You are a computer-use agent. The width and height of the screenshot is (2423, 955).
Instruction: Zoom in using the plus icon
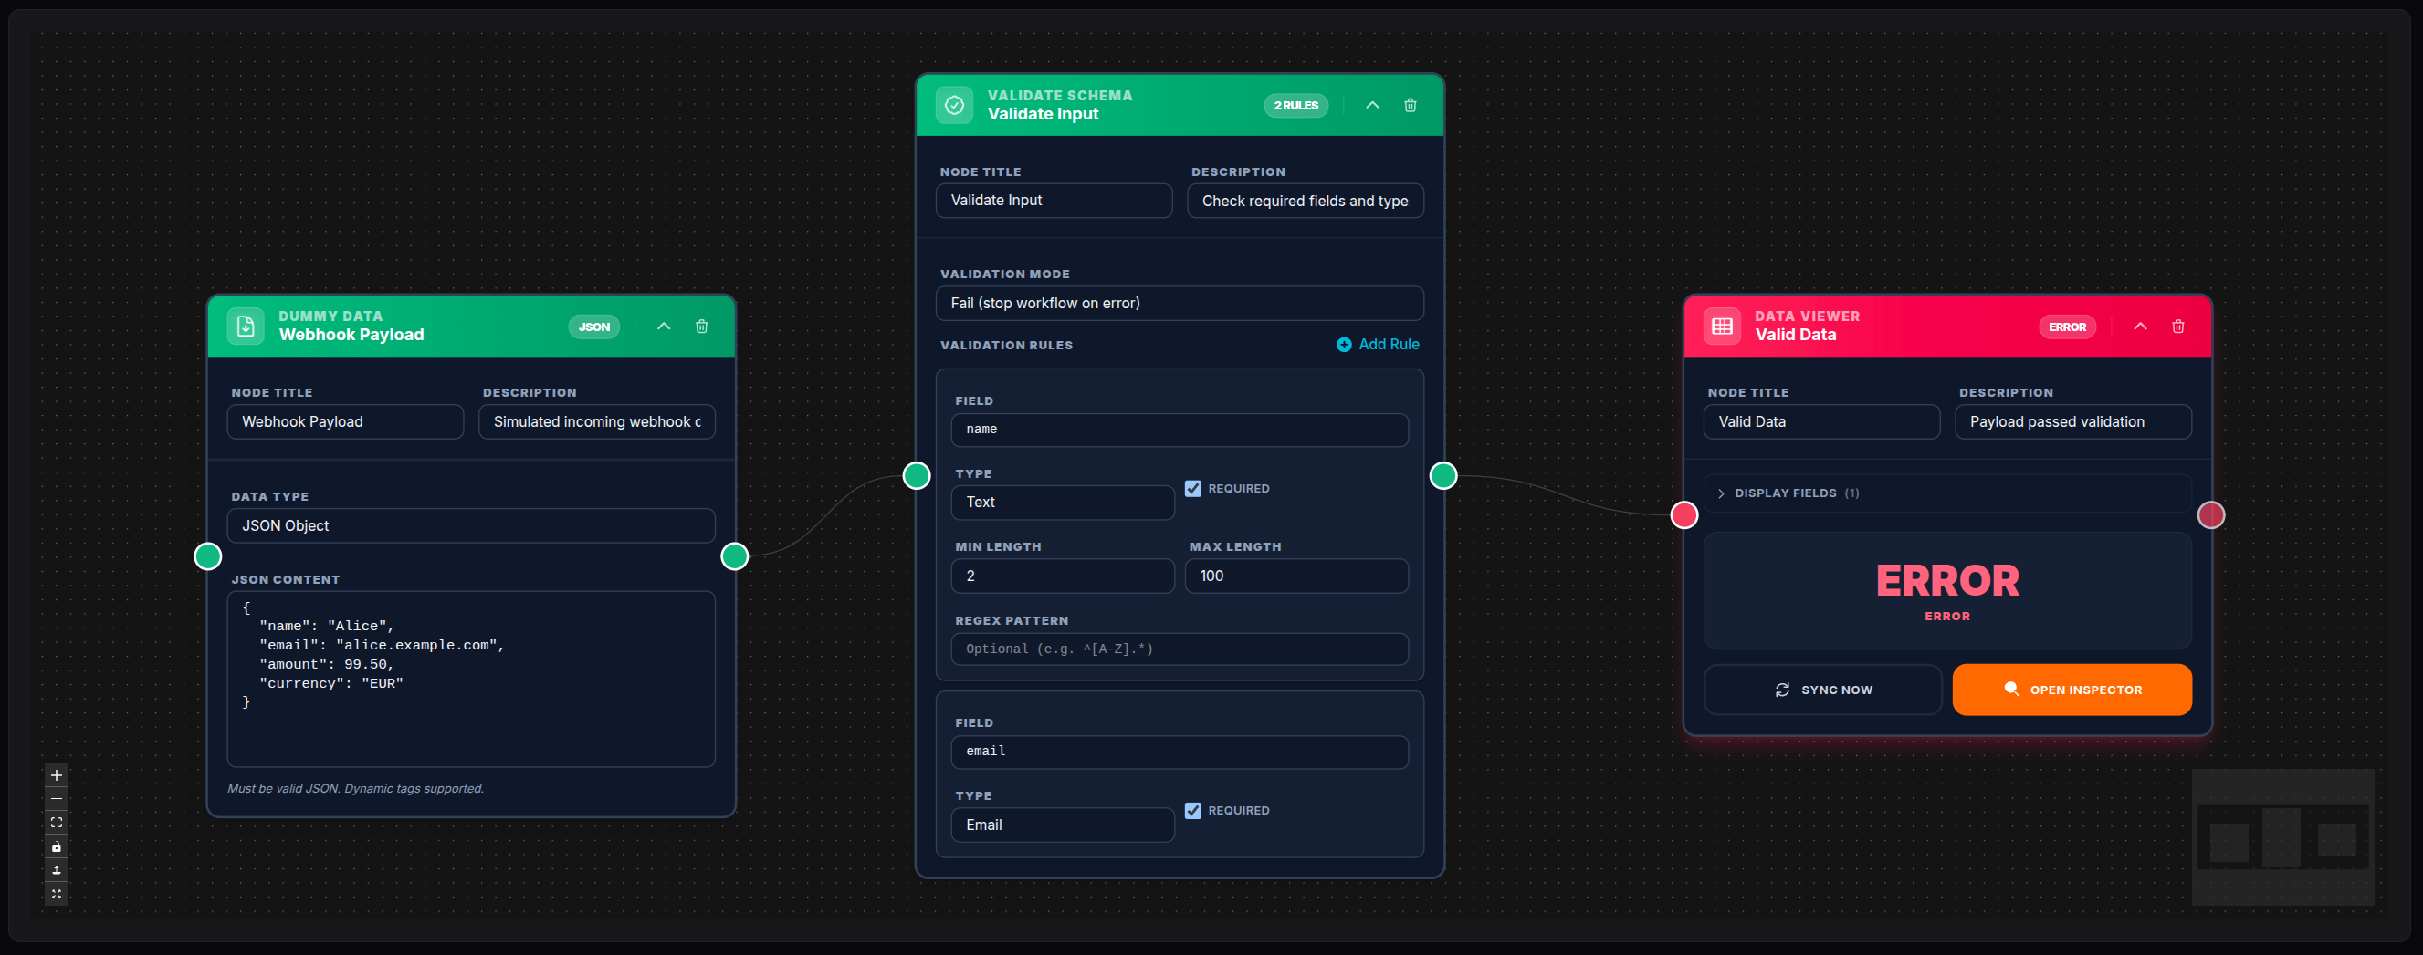pyautogui.click(x=57, y=775)
